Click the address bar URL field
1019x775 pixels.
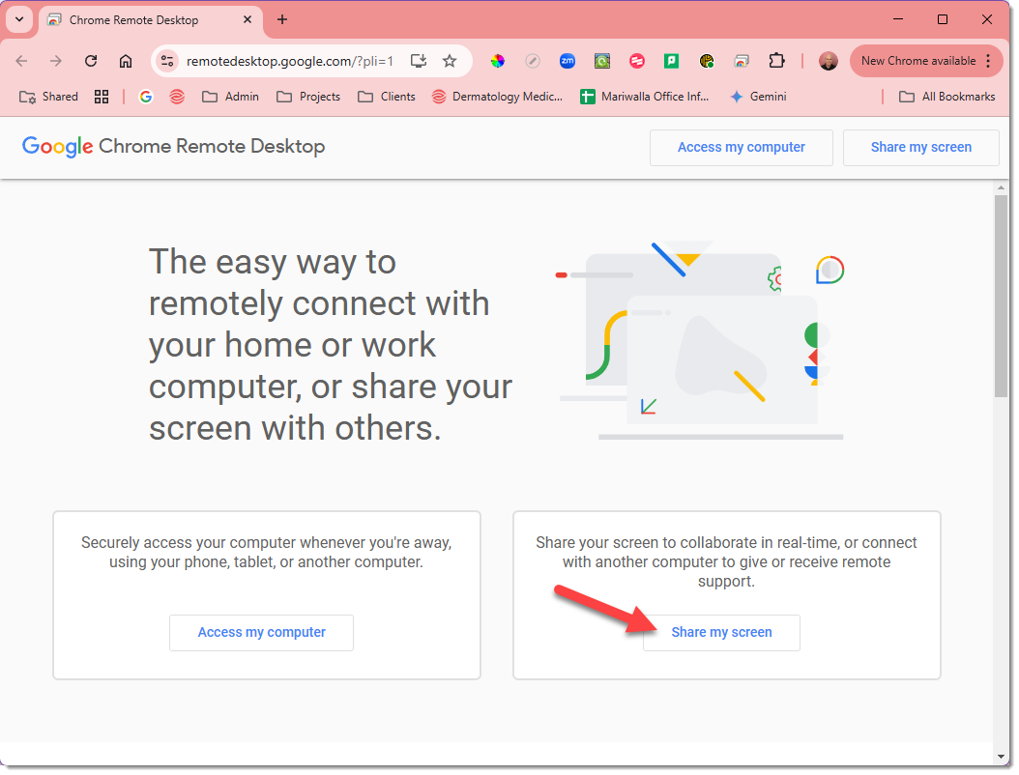(290, 61)
